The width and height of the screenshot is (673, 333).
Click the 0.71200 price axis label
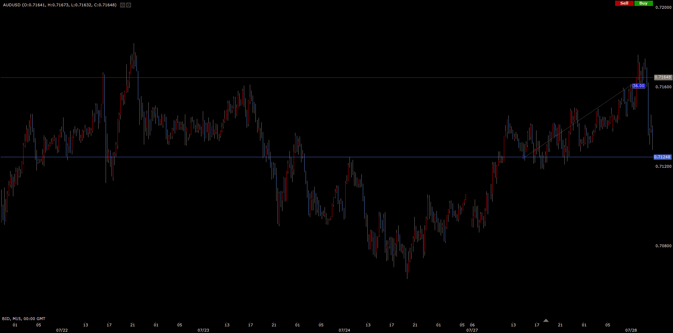tap(663, 166)
